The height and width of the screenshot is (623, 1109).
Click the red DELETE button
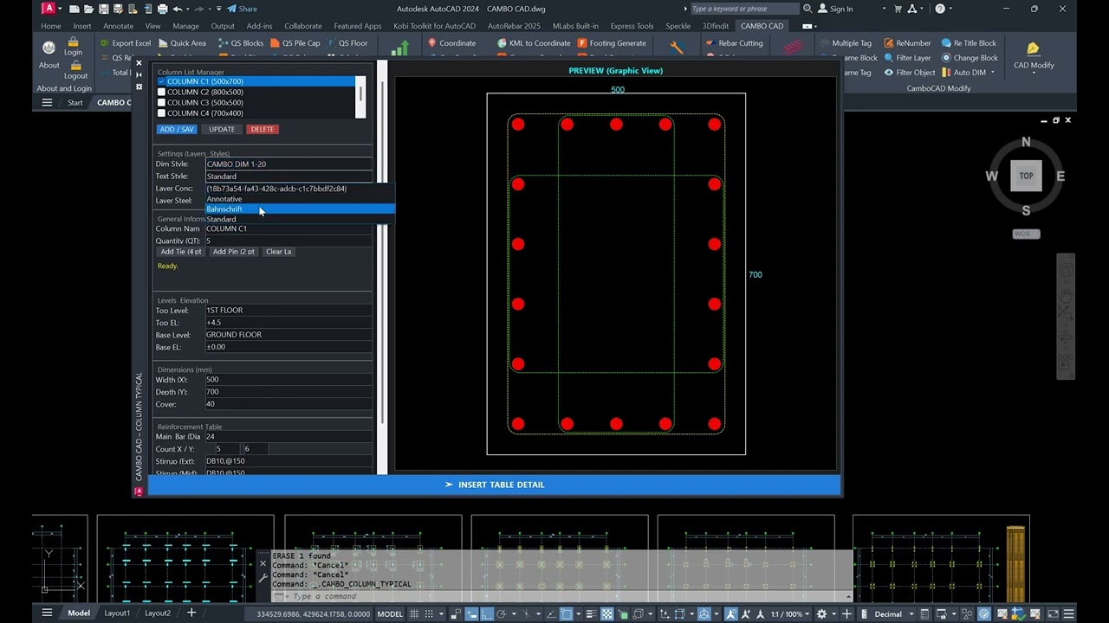(x=263, y=129)
